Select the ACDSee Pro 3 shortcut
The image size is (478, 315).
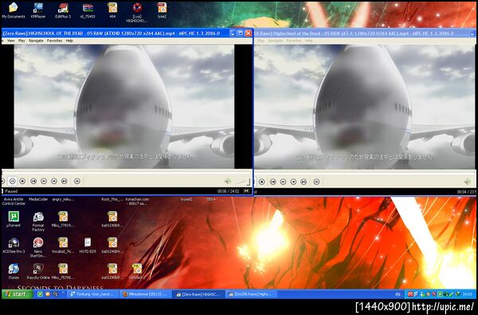[x=14, y=246]
